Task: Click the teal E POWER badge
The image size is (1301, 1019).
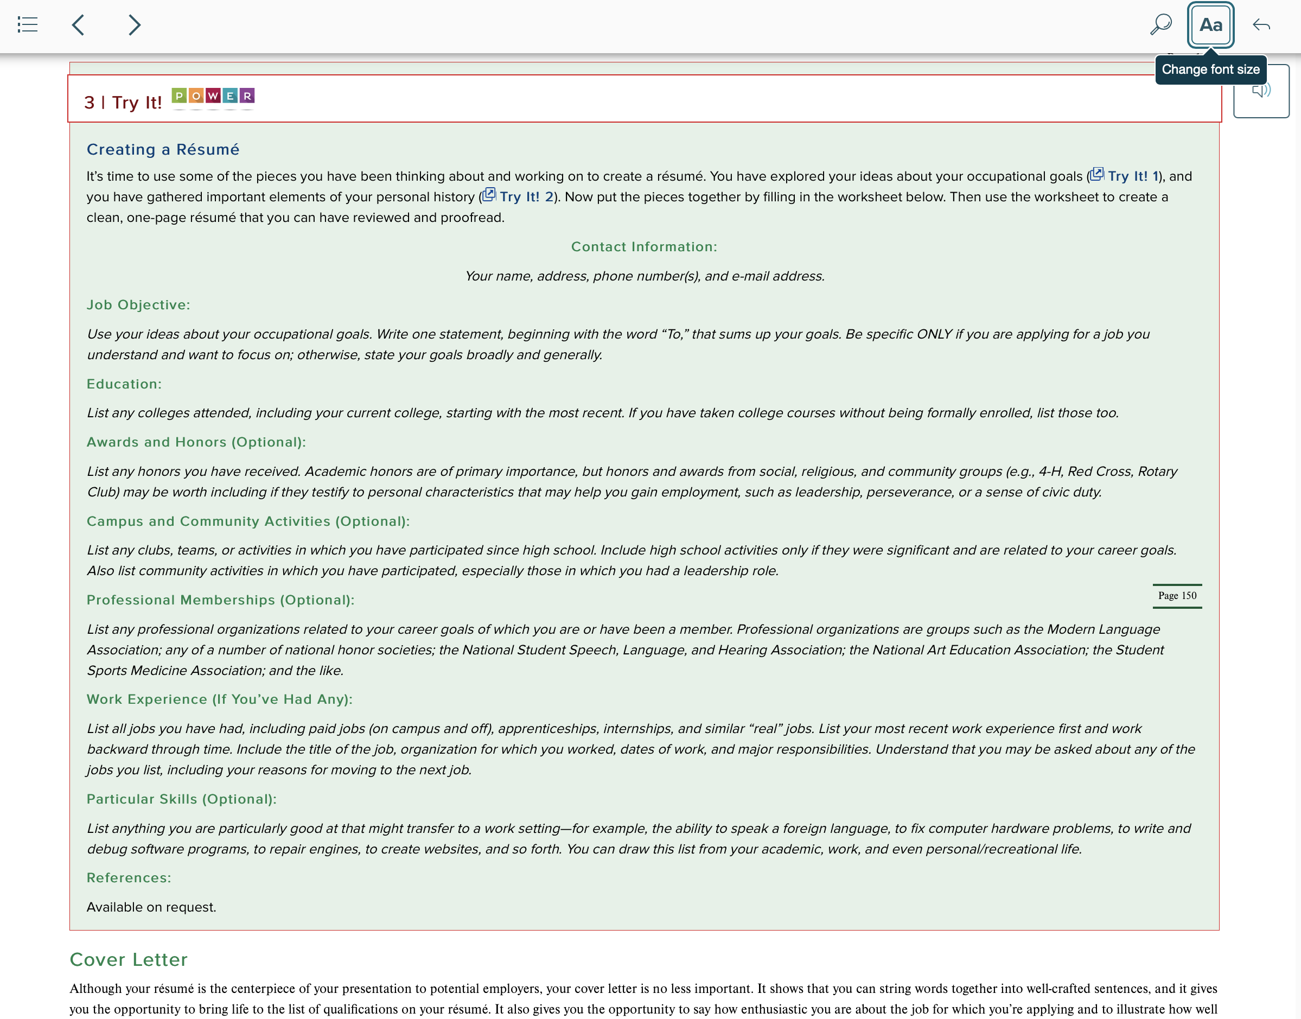Action: (x=229, y=95)
